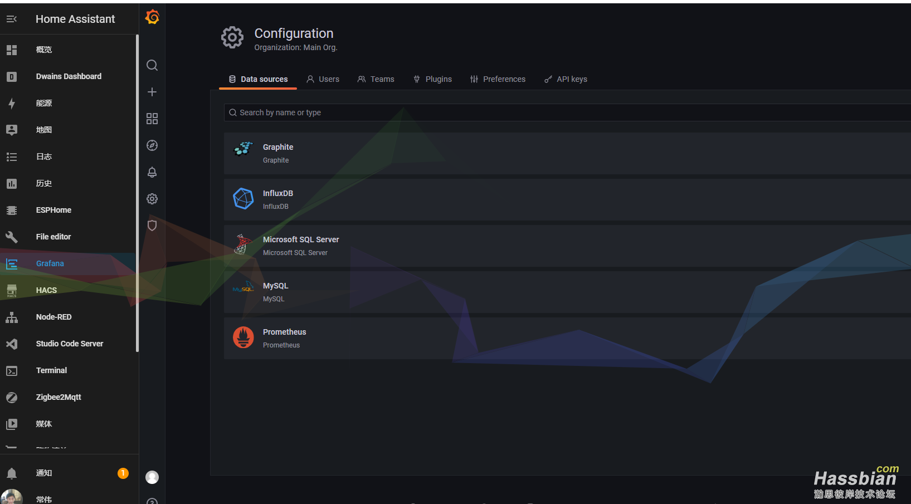Select Grafana in the sidebar
911x504 pixels.
pyautogui.click(x=67, y=263)
